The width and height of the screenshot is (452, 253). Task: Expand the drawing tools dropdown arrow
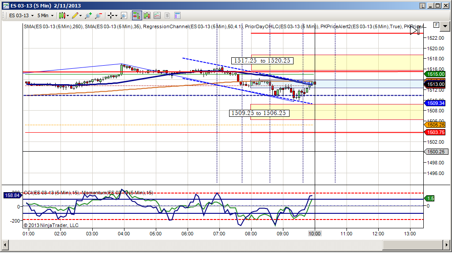tap(80, 15)
